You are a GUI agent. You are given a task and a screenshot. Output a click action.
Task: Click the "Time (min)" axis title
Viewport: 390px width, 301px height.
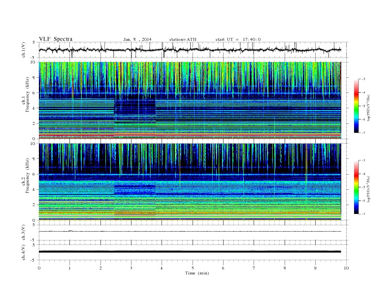197,273
